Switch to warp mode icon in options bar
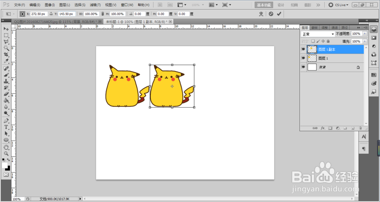The height and width of the screenshot is (202, 380). [261, 14]
